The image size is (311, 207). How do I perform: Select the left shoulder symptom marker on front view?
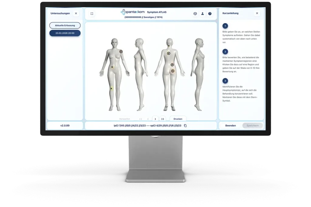121,52
